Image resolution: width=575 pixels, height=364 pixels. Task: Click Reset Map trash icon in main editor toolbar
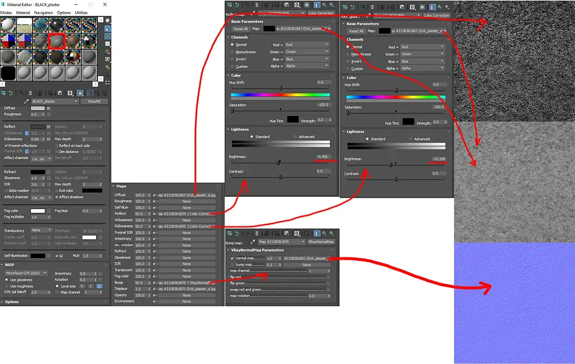tap(30, 93)
